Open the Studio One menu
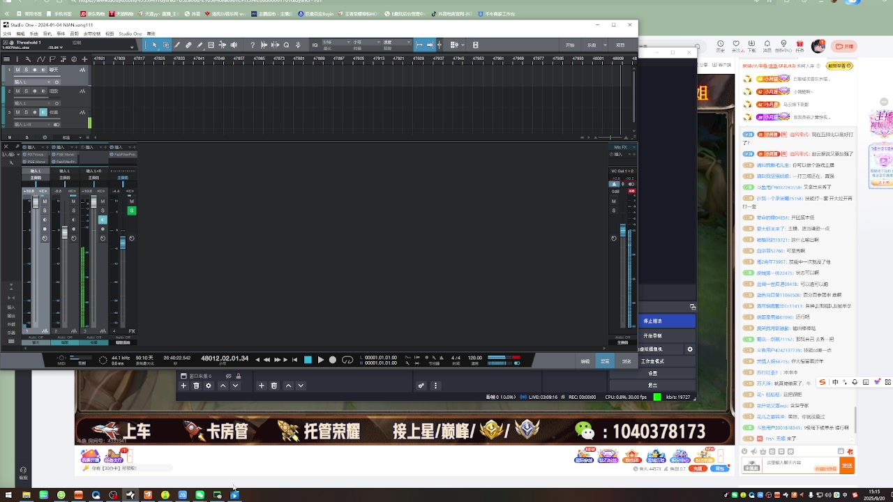Viewport: 893px width, 502px height. [130, 33]
